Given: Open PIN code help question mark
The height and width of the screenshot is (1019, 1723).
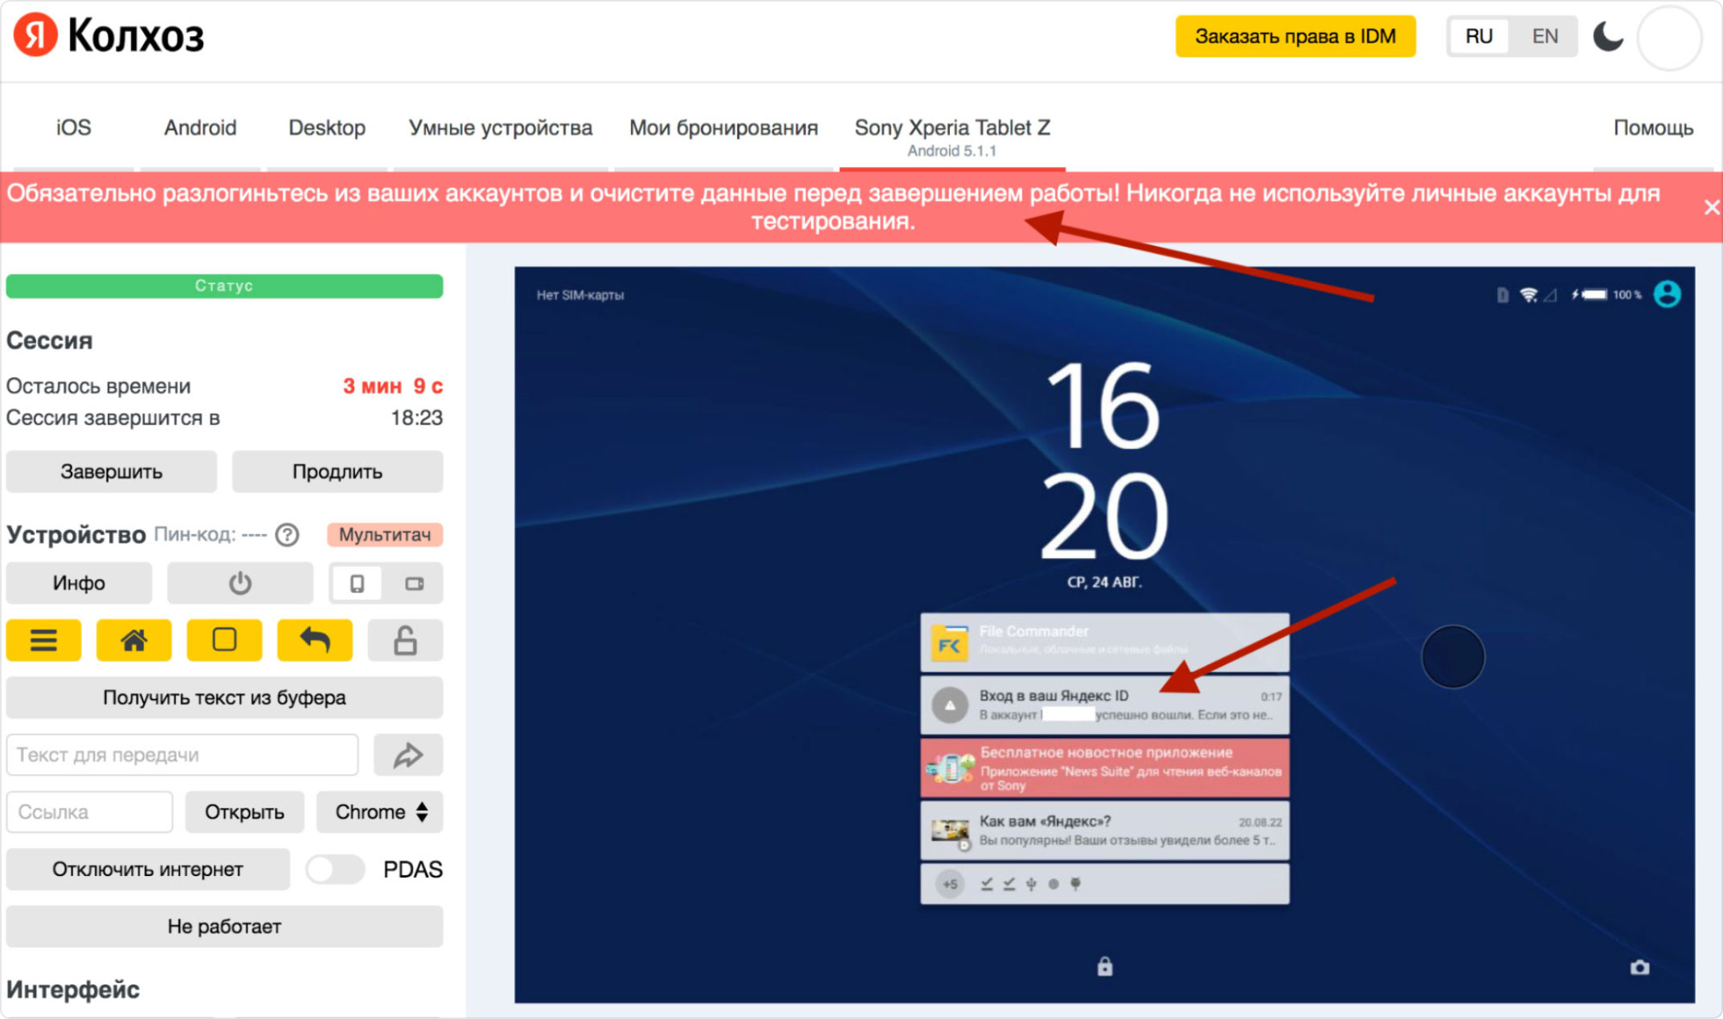Looking at the screenshot, I should (287, 535).
